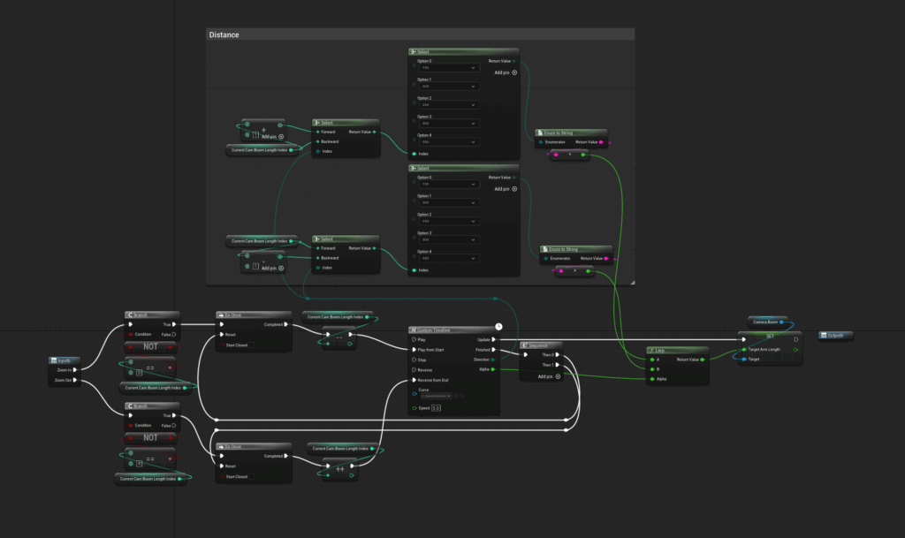Click the Camera Boom variable node
The height and width of the screenshot is (538, 905).
point(767,322)
